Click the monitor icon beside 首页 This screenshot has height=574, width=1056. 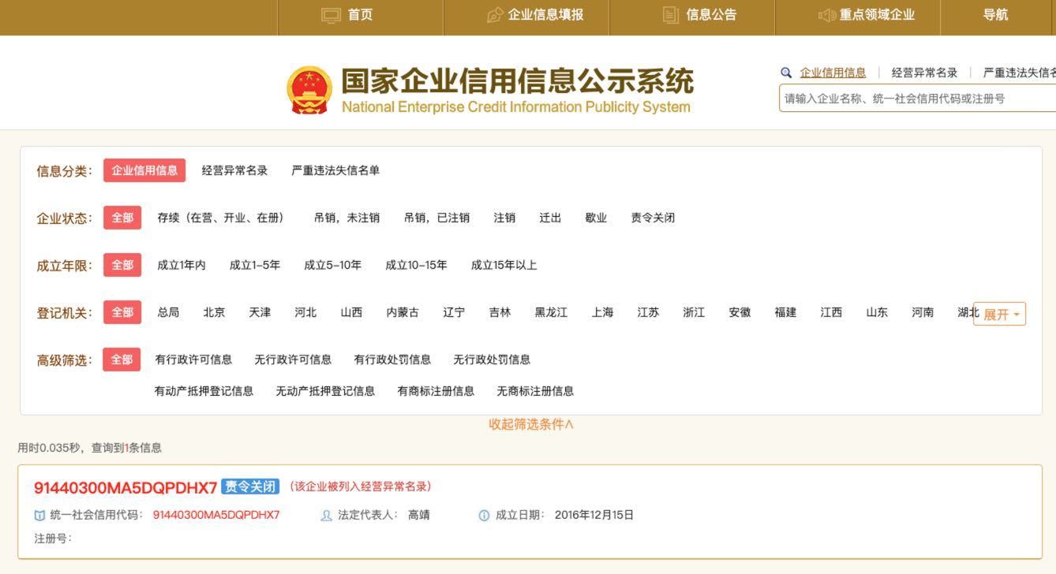(331, 15)
